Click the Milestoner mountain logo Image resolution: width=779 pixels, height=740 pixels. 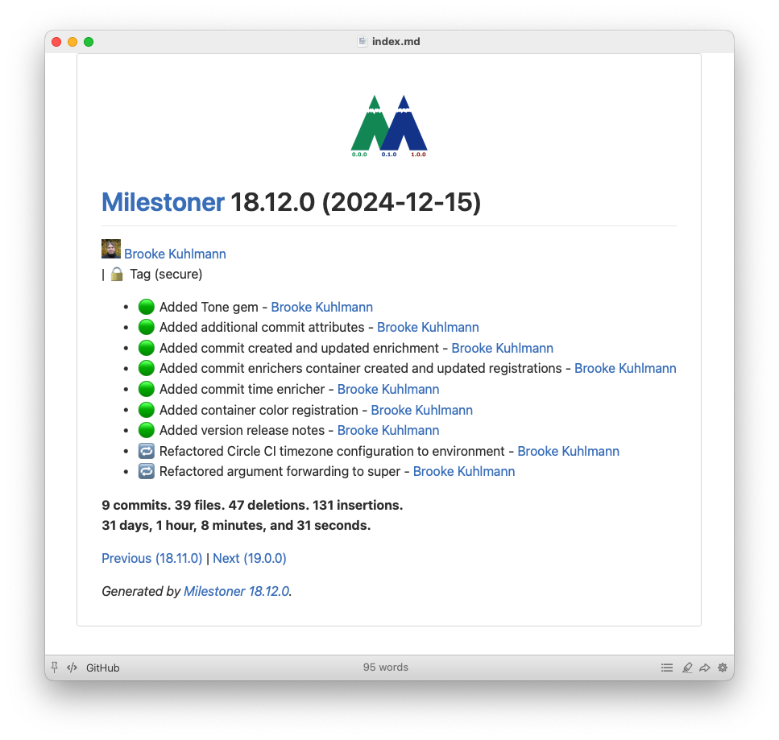pos(389,126)
